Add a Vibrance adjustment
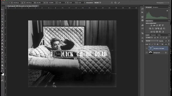This screenshot has width=172, height=96. [x=163, y=25]
